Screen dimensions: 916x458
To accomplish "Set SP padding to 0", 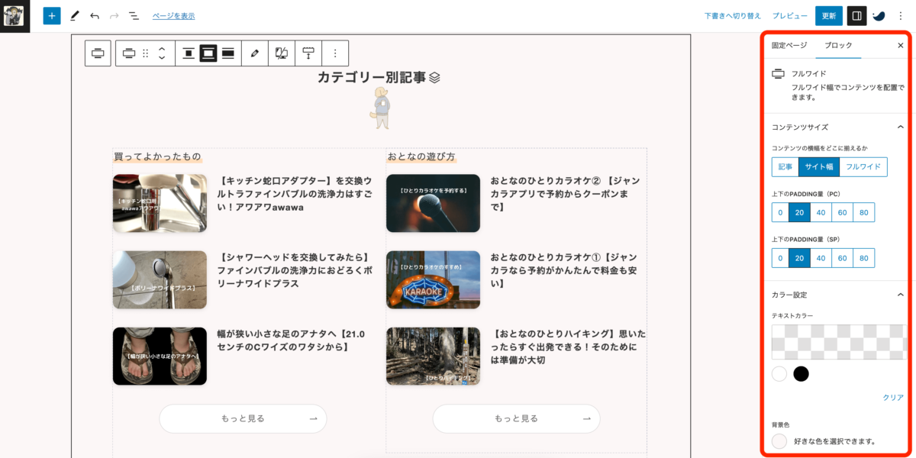I will [x=780, y=258].
